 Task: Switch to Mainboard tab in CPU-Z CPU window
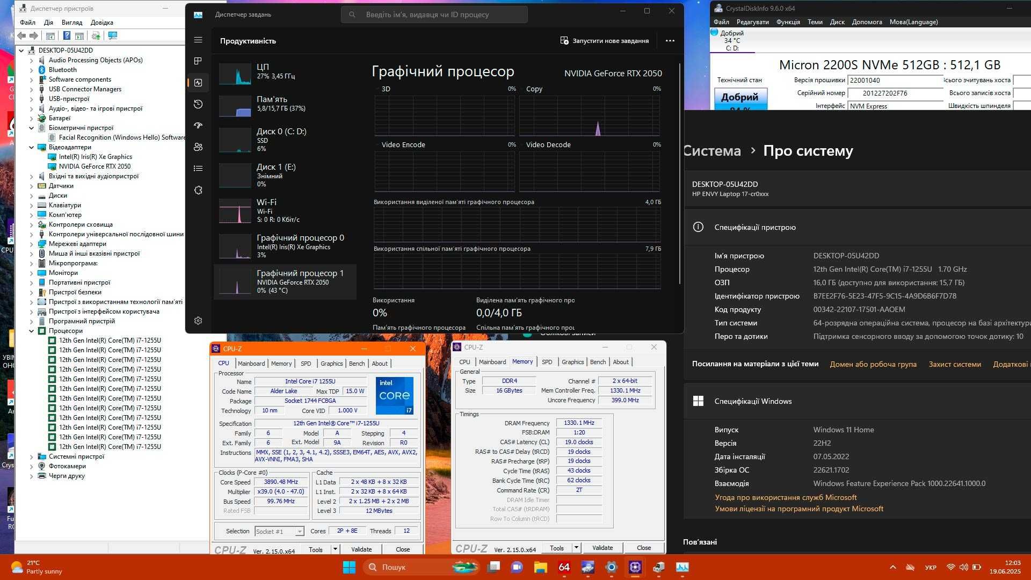click(x=251, y=364)
